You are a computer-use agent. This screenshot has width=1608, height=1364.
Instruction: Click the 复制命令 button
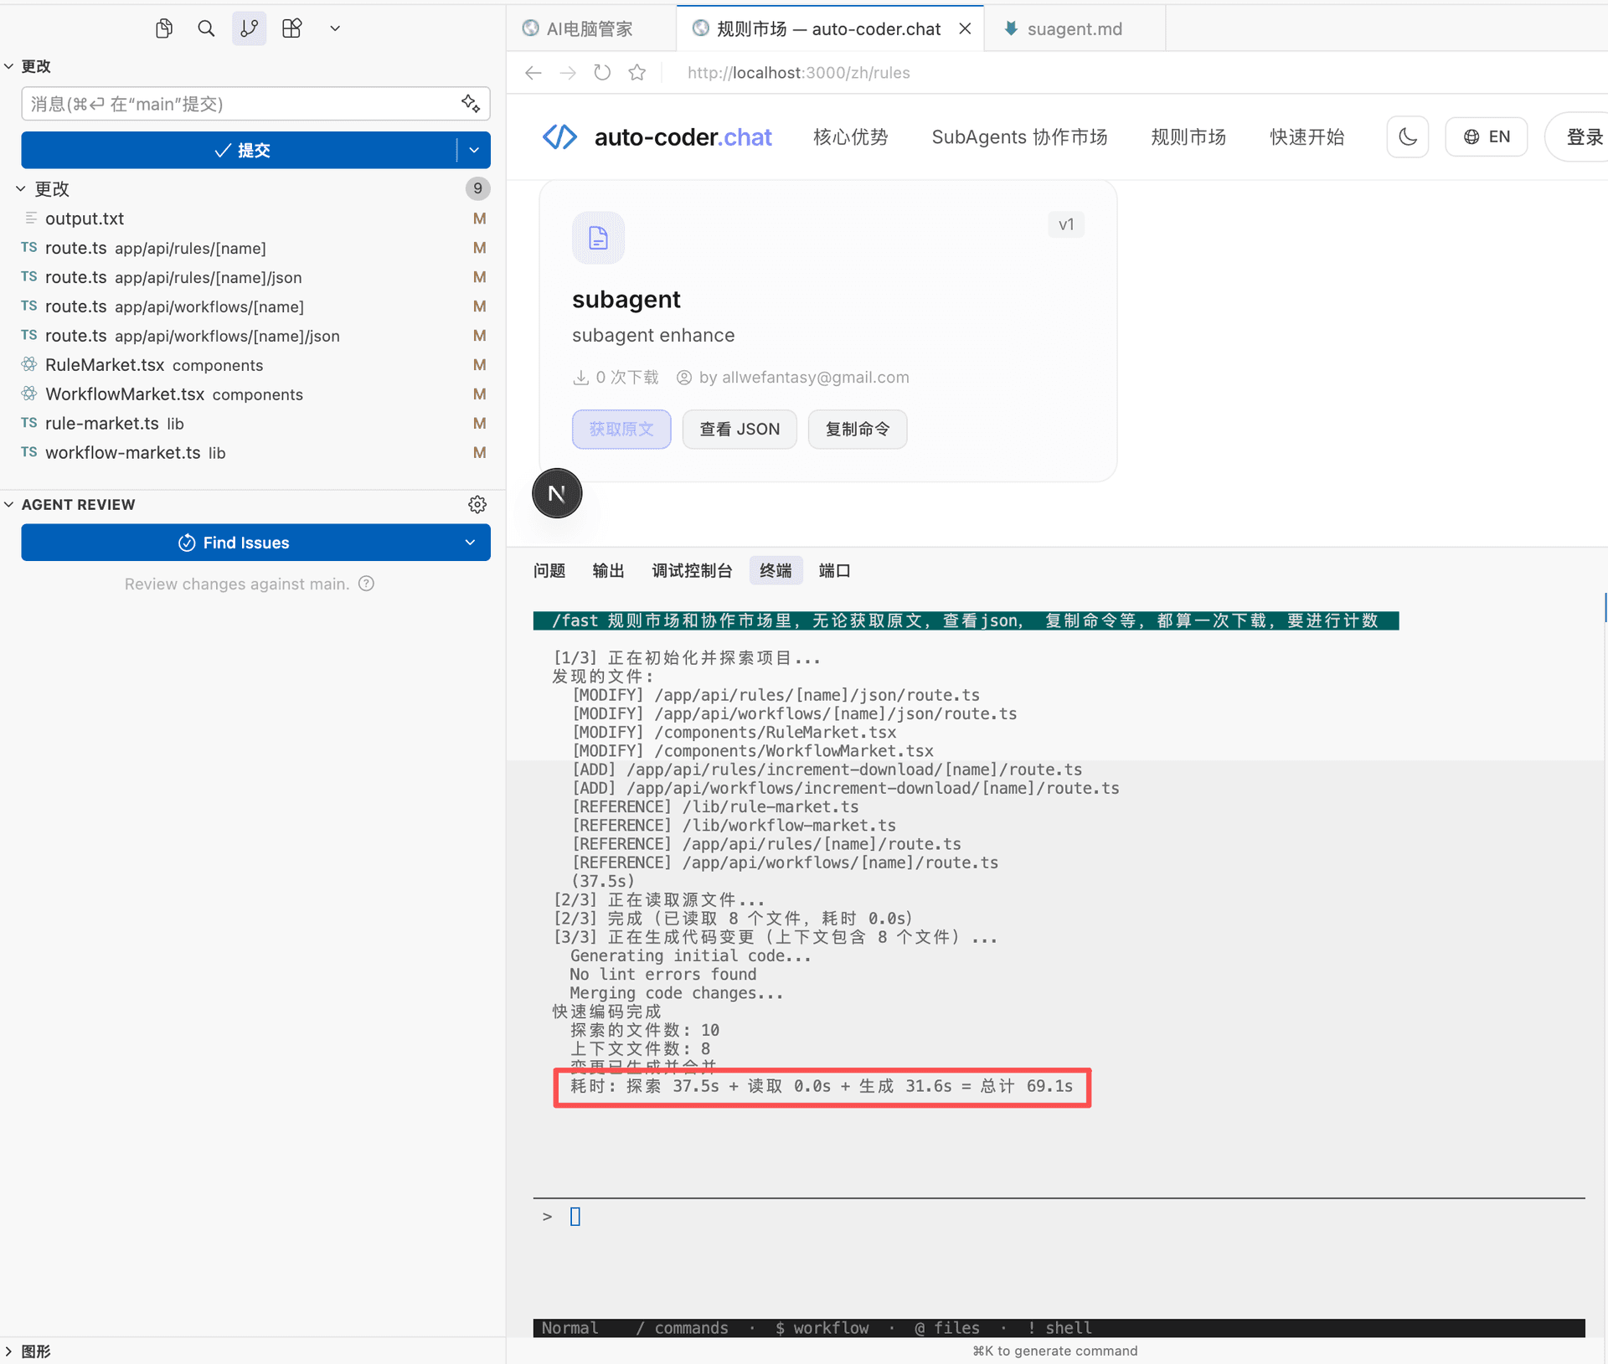click(x=857, y=429)
